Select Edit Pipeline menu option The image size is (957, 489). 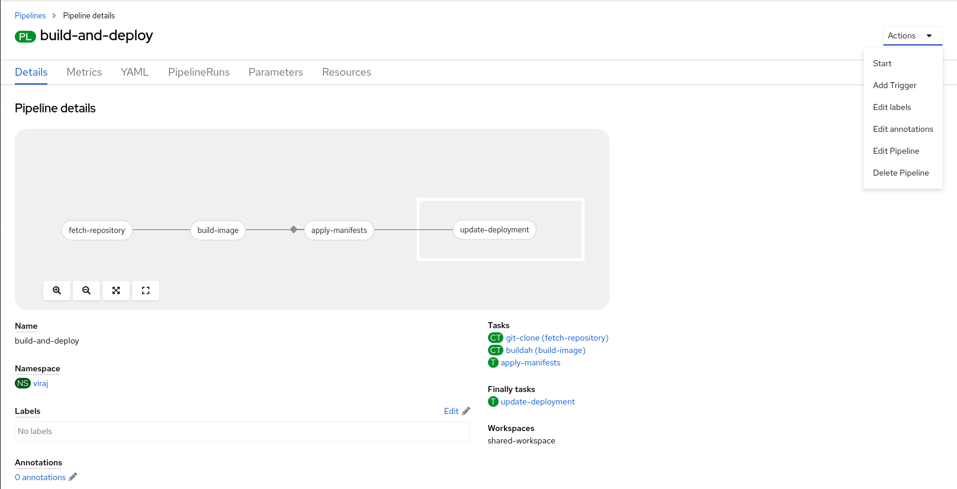point(895,151)
